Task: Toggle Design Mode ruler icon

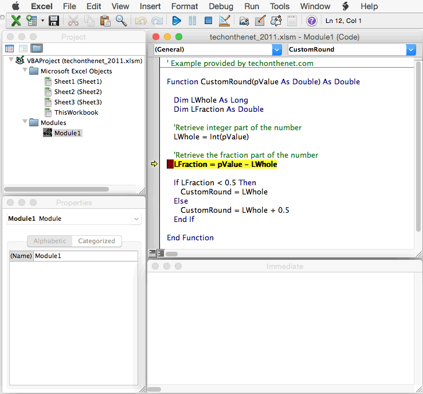Action: [225, 21]
